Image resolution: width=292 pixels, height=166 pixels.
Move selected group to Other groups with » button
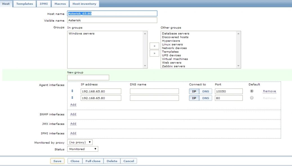154,53
